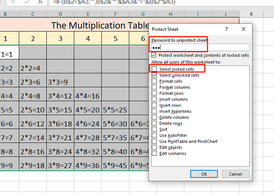Viewport: 274px width, 194px height.
Task: Select the cell showing 2*5=10
Action: click(33, 108)
